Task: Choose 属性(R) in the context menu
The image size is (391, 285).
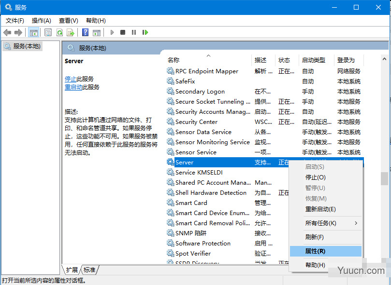Action: pos(326,251)
